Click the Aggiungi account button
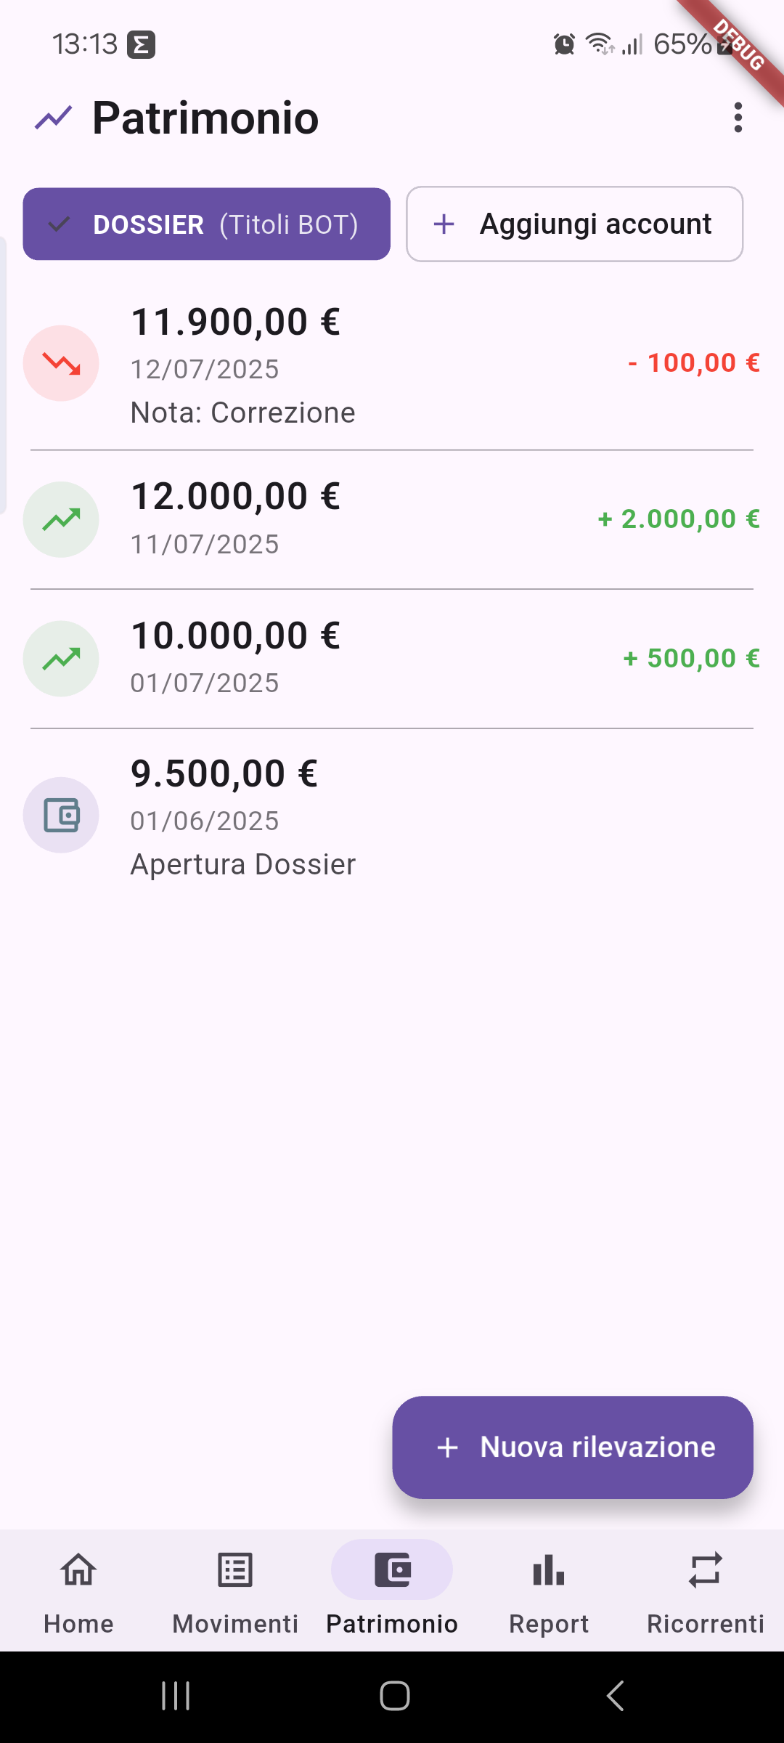Viewport: 784px width, 1743px height. click(574, 224)
